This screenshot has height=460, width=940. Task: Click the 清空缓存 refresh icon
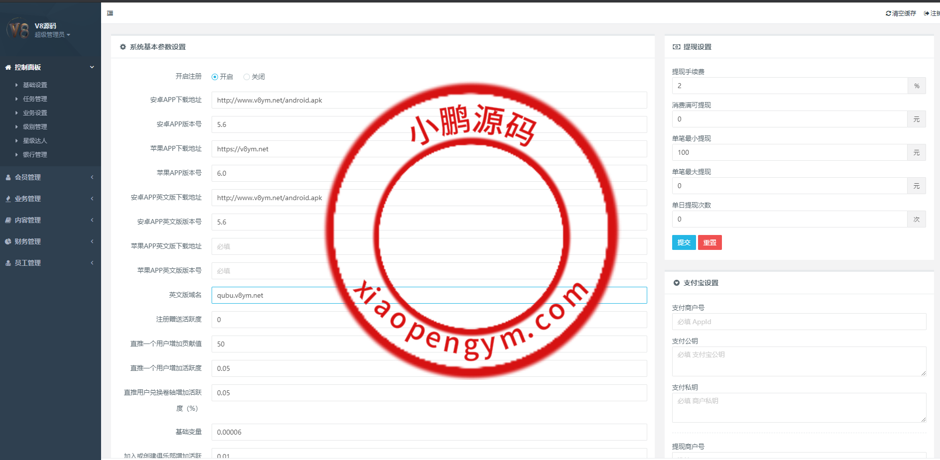[x=888, y=13]
